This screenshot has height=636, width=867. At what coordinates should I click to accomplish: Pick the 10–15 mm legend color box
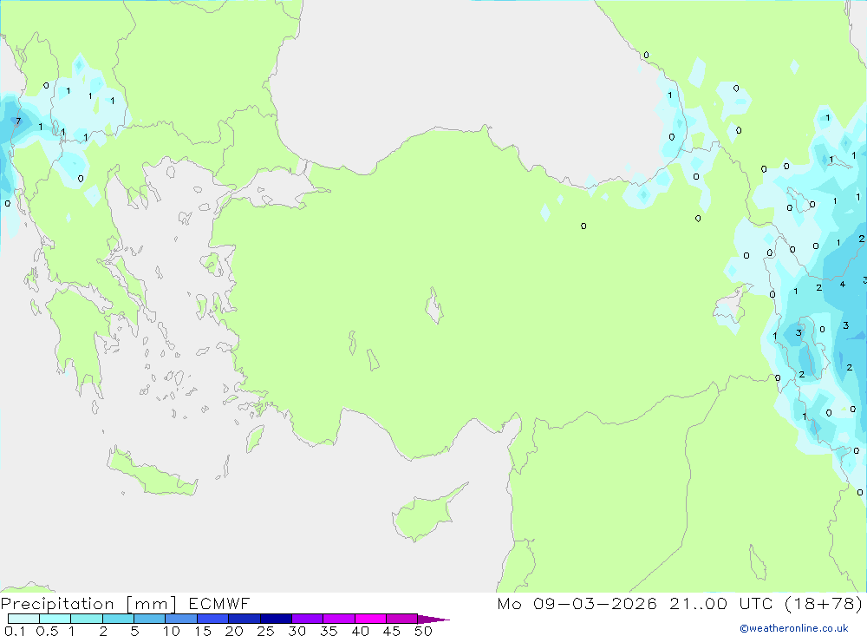point(181,619)
